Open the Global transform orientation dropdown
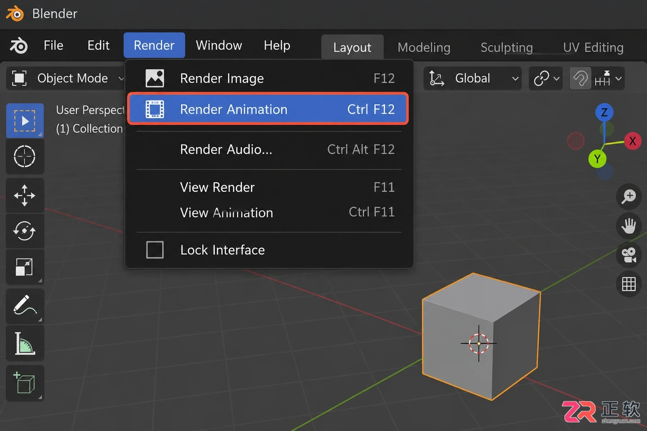 coord(472,78)
